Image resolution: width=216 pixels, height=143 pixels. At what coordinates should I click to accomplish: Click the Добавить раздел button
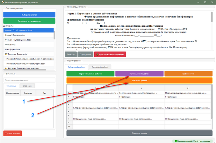pos(140,80)
